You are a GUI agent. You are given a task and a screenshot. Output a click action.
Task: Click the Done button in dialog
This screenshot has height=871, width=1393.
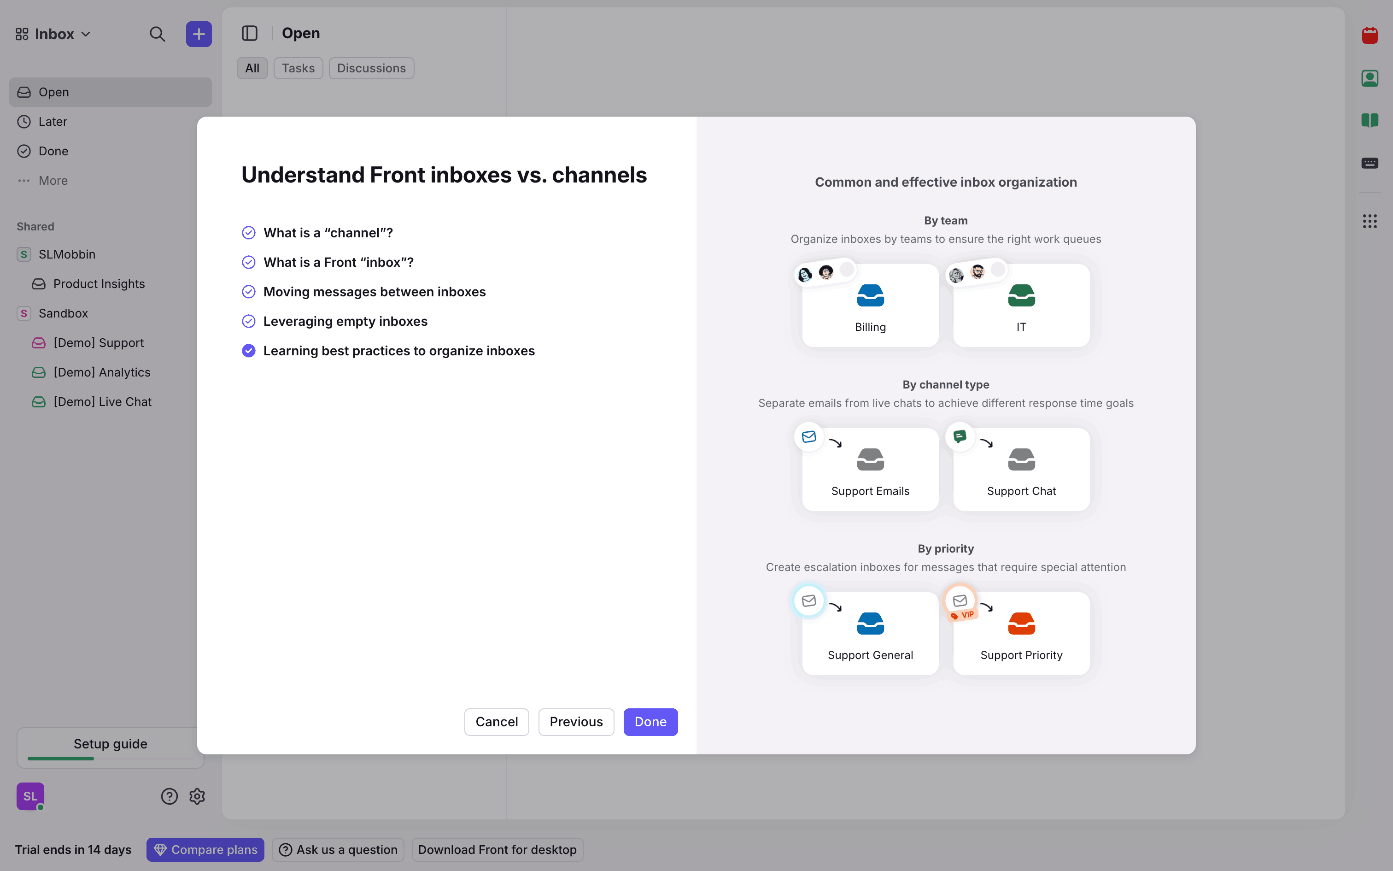[x=650, y=722]
